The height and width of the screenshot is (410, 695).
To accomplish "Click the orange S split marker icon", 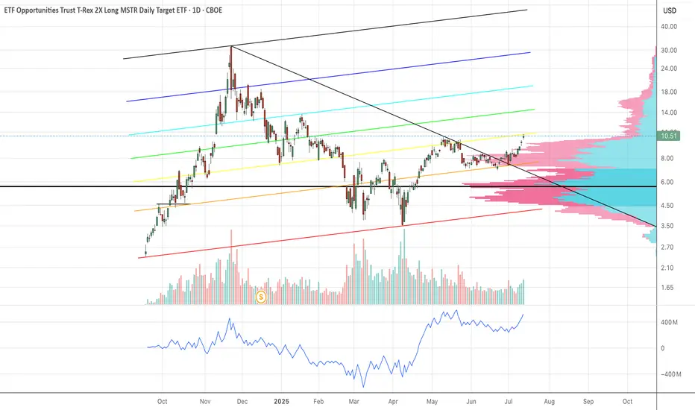I will pos(261,297).
